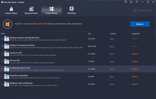The image size is (156, 99).
Task: Click the Optional suggestion for Japanese IME
Action: pos(135,54)
